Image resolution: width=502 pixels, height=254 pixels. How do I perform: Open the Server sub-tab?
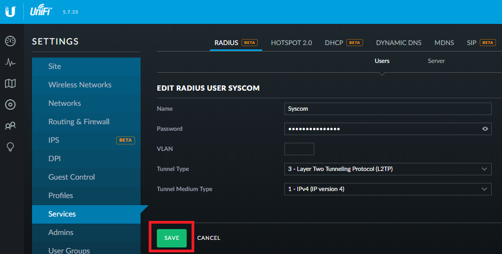coord(436,61)
